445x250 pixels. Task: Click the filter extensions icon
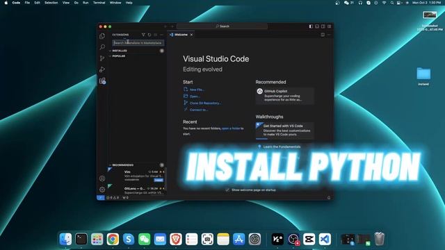coord(143,35)
